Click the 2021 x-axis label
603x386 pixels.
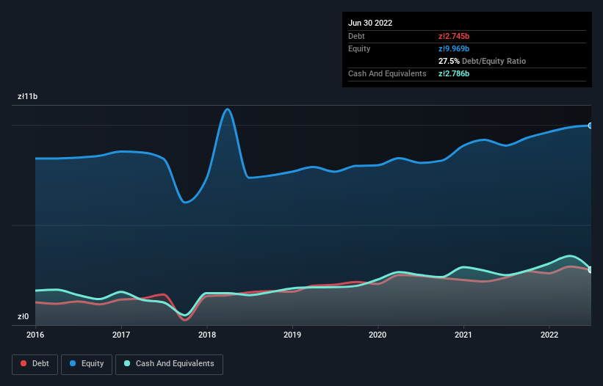click(x=463, y=335)
